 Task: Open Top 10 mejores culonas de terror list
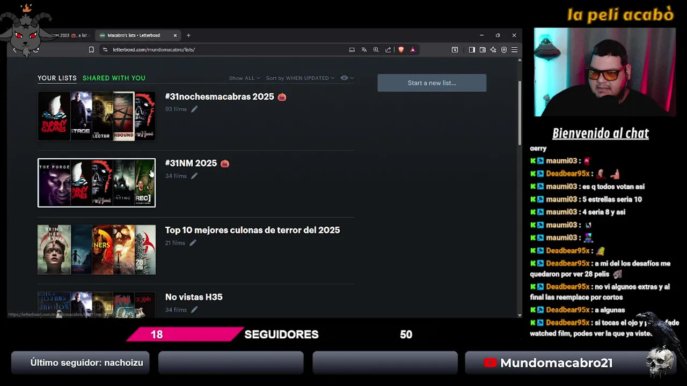[252, 230]
